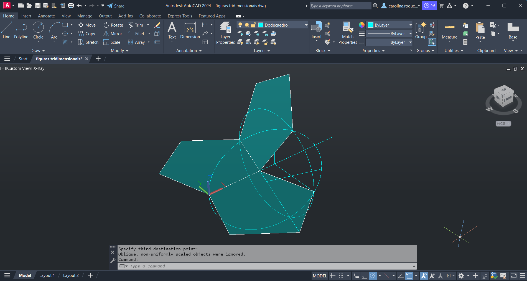Image resolution: width=527 pixels, height=281 pixels.
Task: Click the object color swatch ByLayer
Action: coord(370,25)
